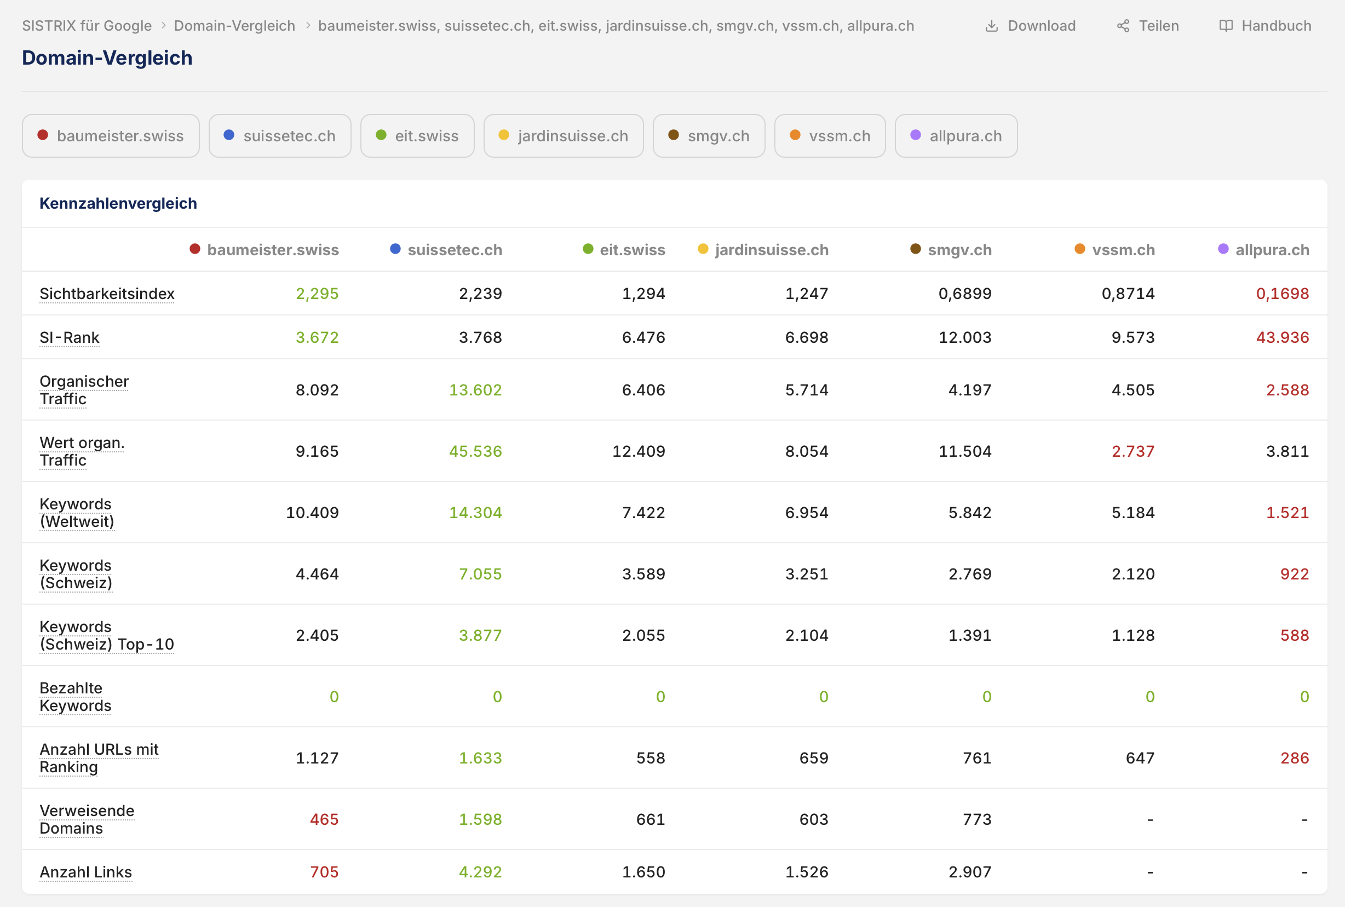
Task: Click suissetec.ch table column header
Action: click(x=446, y=250)
